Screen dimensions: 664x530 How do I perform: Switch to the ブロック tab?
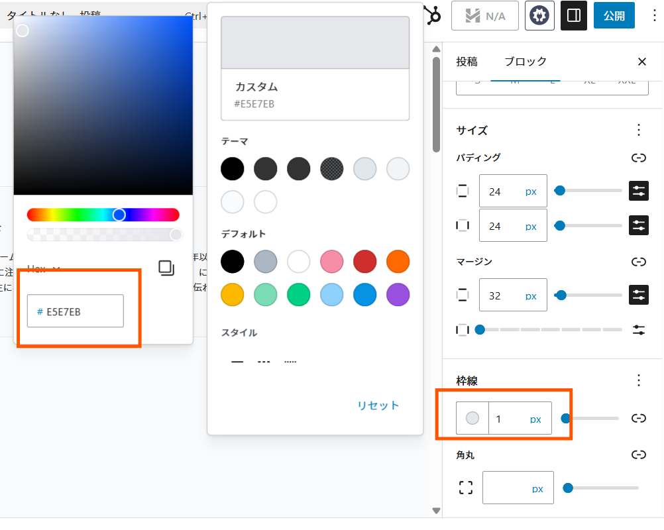coord(526,62)
